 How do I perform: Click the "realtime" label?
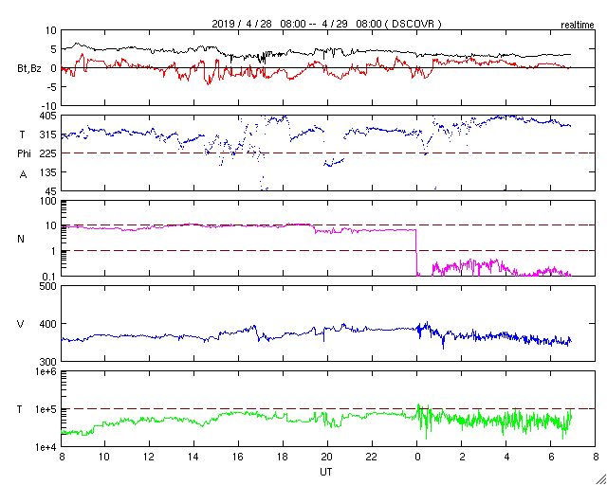578,26
